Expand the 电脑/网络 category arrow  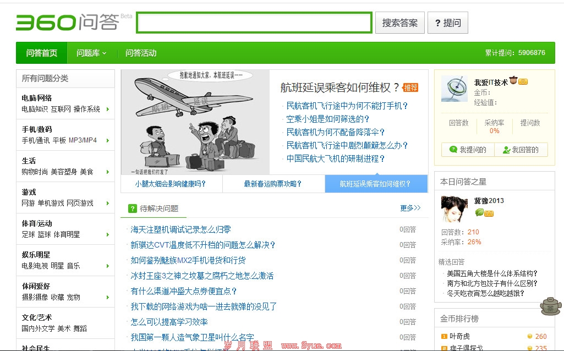[x=107, y=109]
